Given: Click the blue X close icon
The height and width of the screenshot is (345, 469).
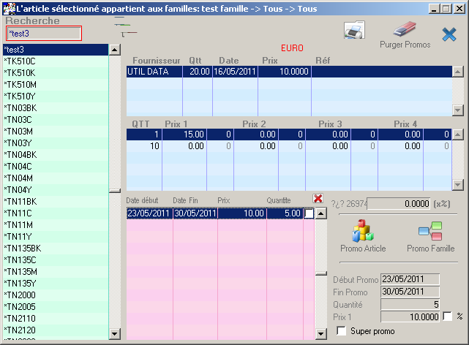Looking at the screenshot, I should [x=449, y=33].
